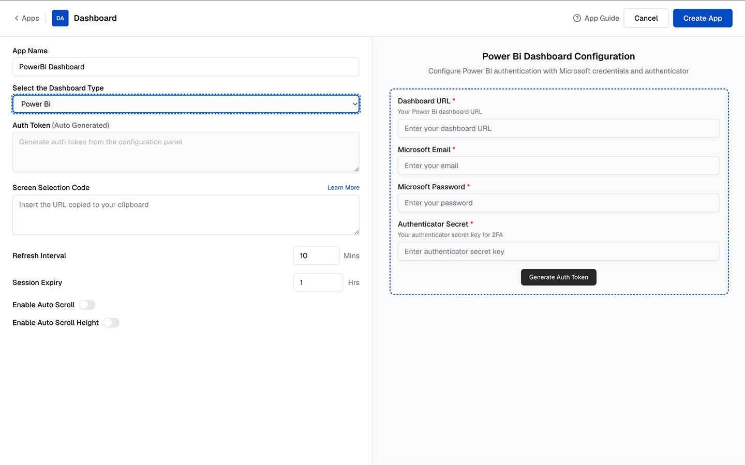This screenshot has height=465, width=745.
Task: Click the Microsoft Email input
Action: coord(559,166)
